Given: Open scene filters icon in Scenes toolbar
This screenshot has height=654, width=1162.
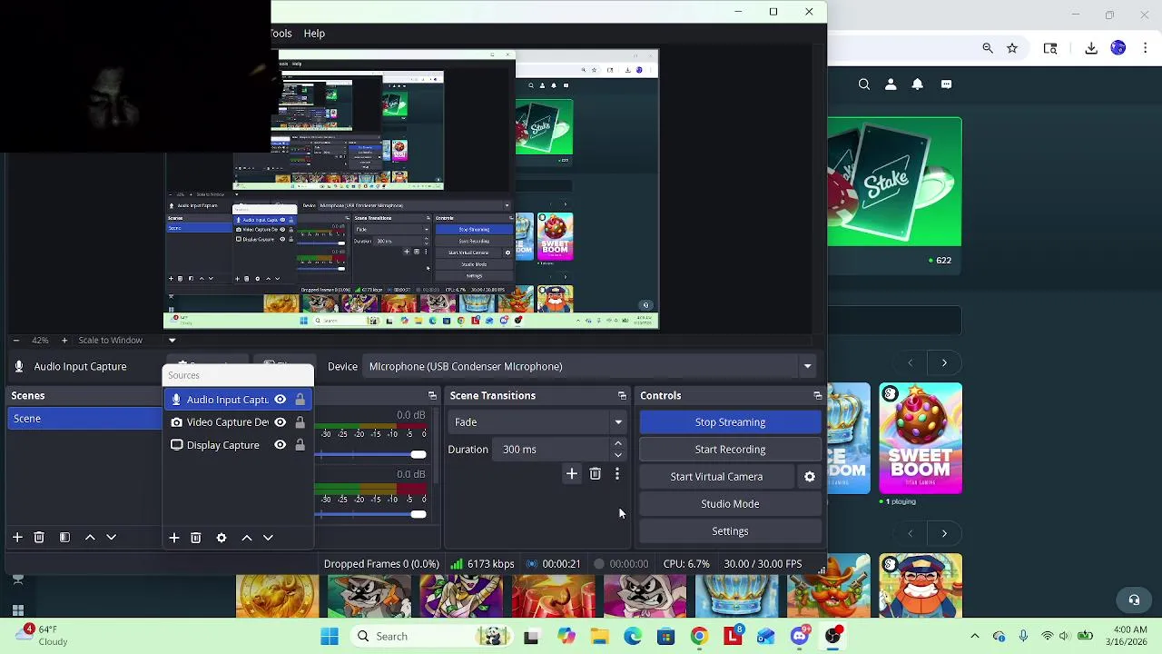Looking at the screenshot, I should [x=64, y=538].
